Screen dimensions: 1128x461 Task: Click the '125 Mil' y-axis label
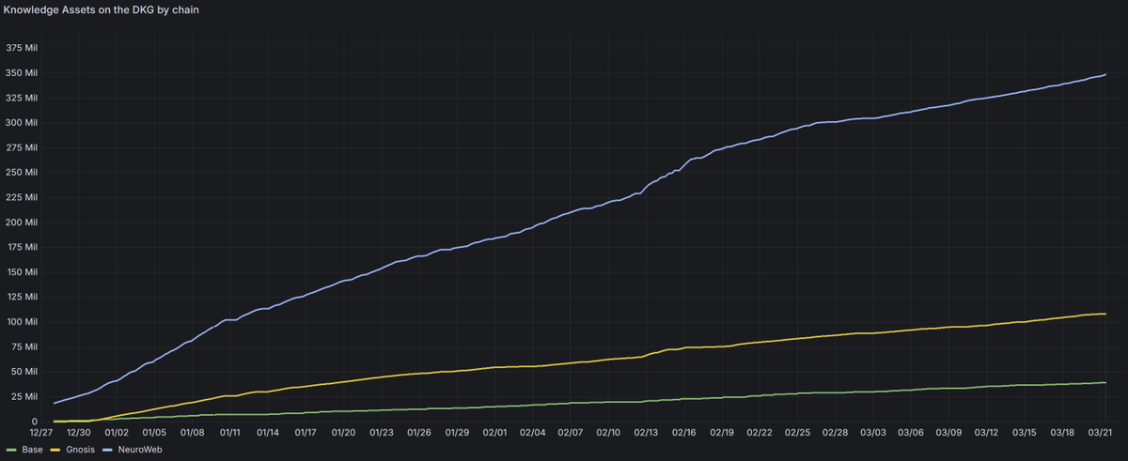[x=21, y=297]
